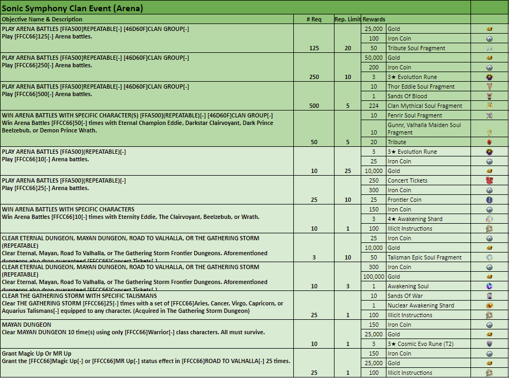Select the Gathering Storm Specific Talismans objective

click(x=147, y=305)
